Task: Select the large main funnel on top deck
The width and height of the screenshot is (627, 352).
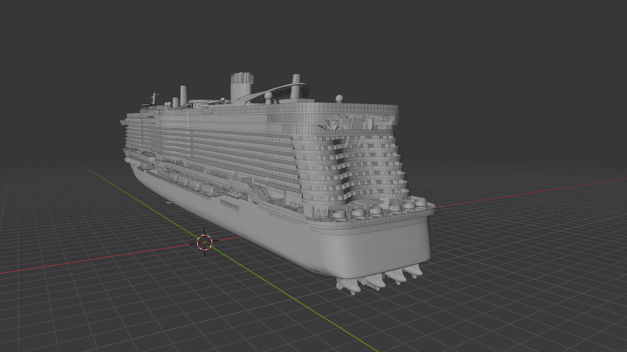Action: point(242,87)
